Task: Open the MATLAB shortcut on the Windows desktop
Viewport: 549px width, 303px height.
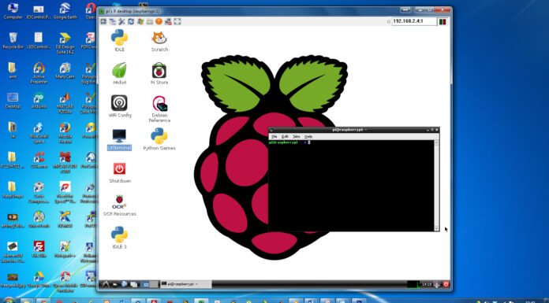Action: (65, 103)
